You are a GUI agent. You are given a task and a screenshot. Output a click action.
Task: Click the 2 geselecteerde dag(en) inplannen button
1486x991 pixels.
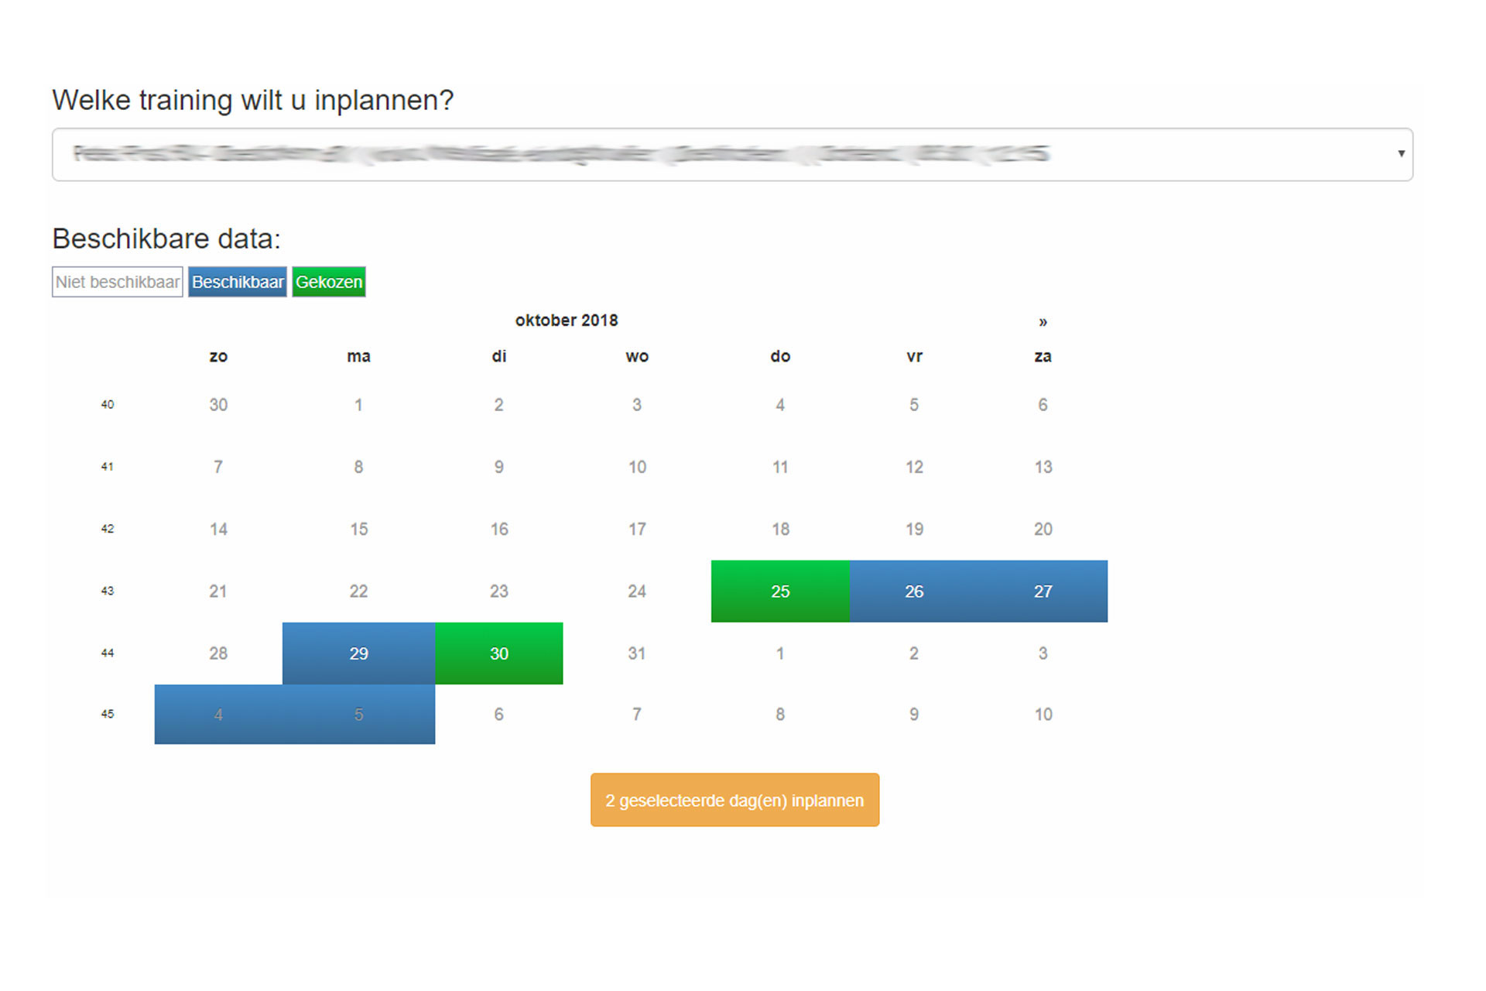[734, 800]
